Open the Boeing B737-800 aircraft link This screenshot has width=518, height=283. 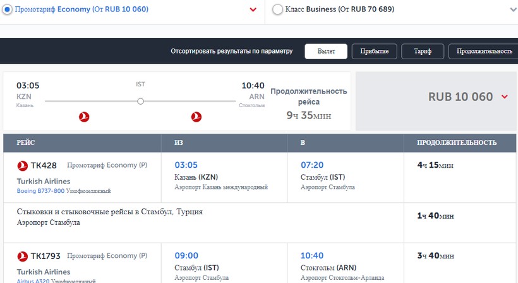(x=40, y=190)
